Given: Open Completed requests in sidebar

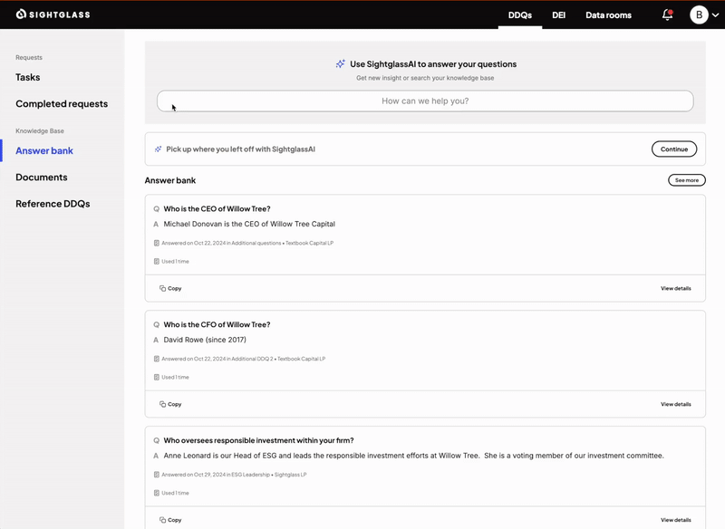Looking at the screenshot, I should (x=62, y=104).
